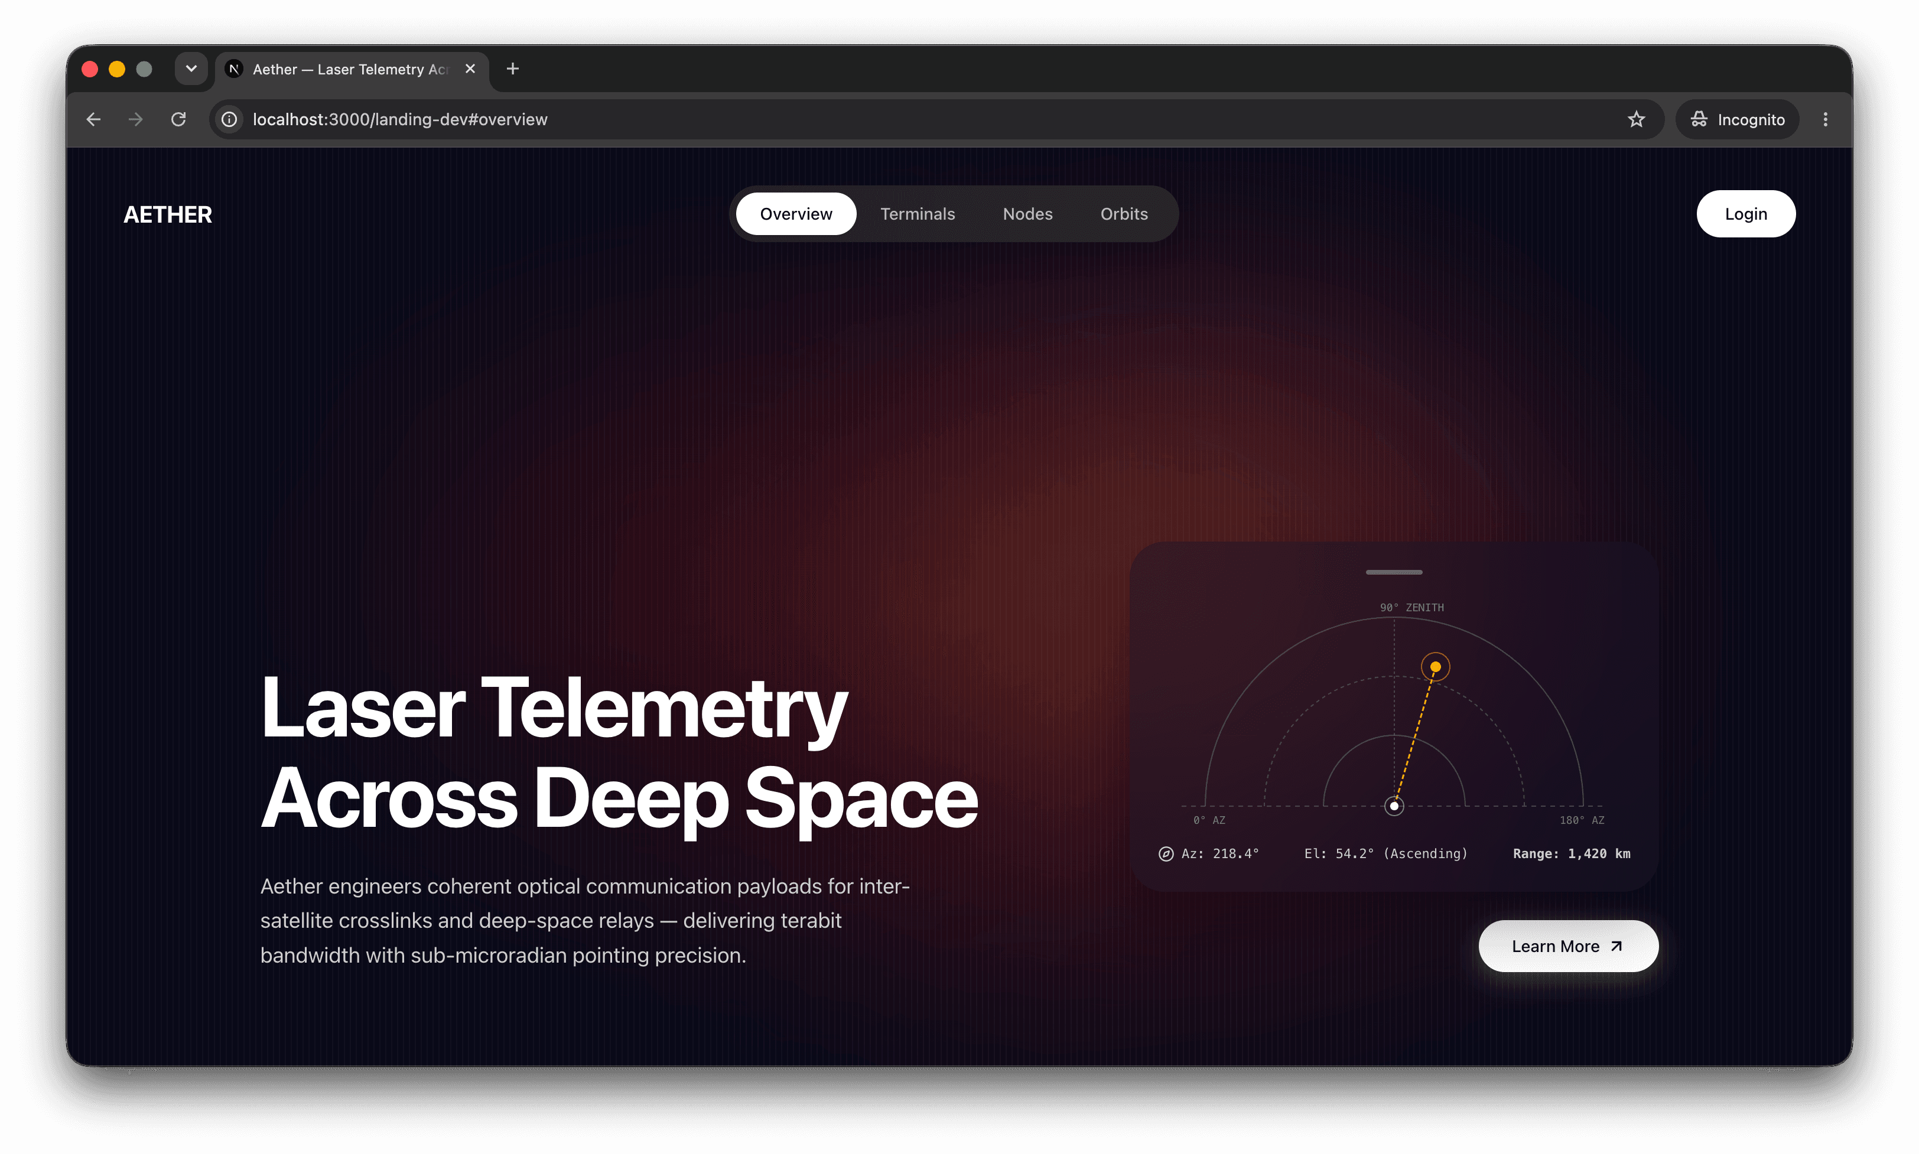This screenshot has width=1919, height=1154.
Task: Expand the tab search dropdown
Action: [x=191, y=69]
